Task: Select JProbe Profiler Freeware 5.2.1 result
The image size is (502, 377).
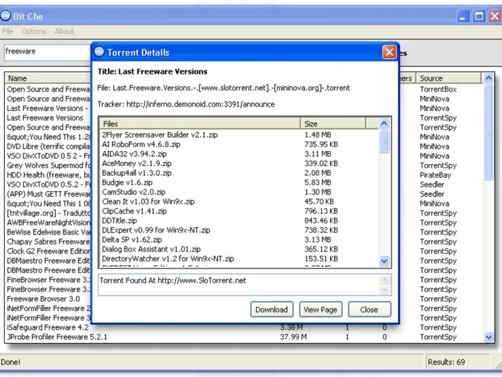Action: tap(57, 337)
